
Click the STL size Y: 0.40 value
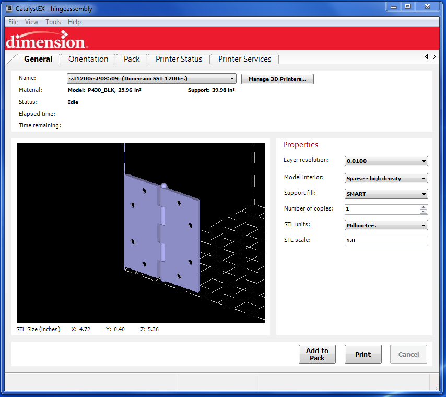tap(115, 329)
